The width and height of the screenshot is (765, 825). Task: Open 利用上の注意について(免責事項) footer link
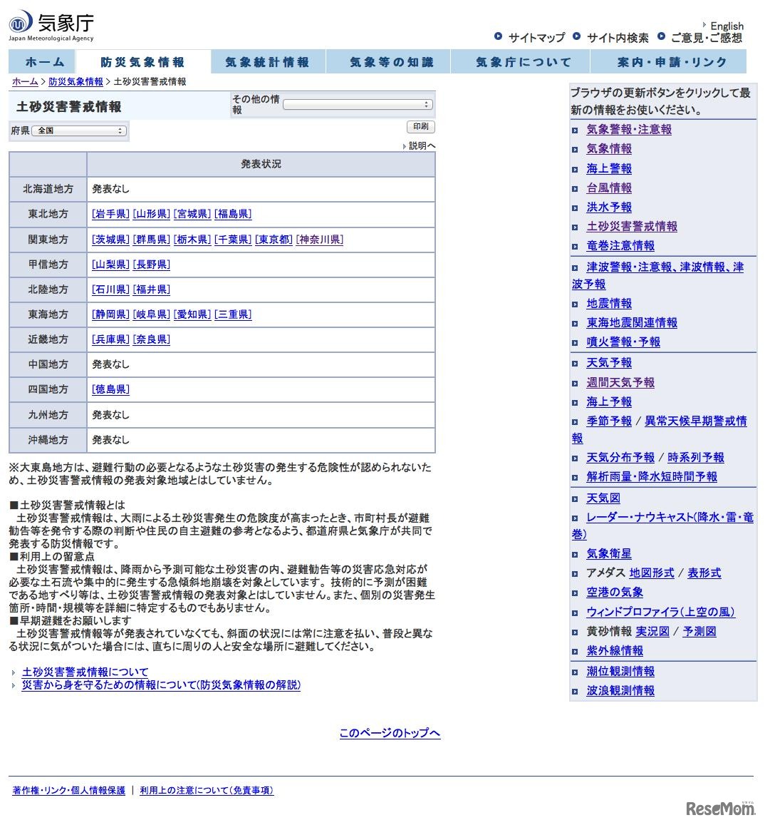coord(206,790)
